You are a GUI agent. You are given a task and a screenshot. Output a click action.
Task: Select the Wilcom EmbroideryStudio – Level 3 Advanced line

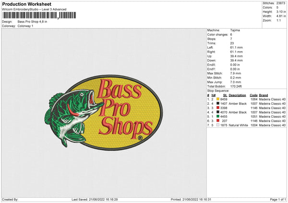(34, 10)
